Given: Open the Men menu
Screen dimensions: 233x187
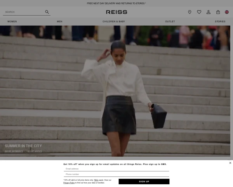Looking at the screenshot, I should pyautogui.click(x=59, y=21).
